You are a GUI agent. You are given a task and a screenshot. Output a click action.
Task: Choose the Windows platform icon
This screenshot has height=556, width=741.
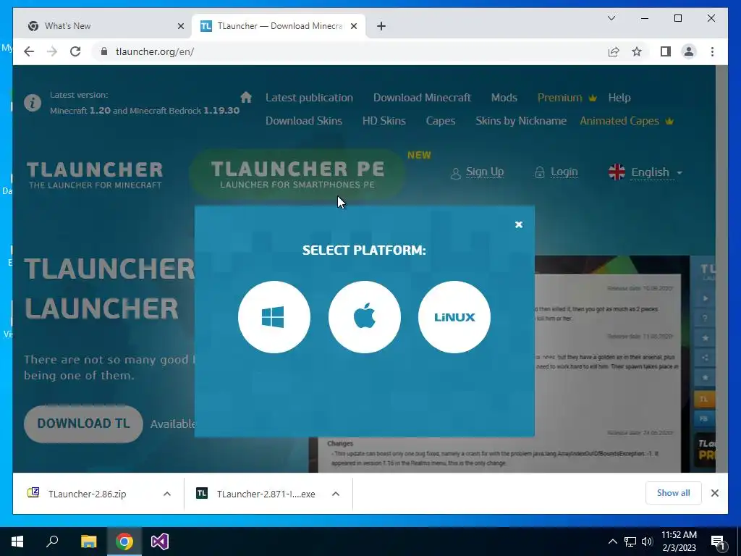tap(274, 317)
